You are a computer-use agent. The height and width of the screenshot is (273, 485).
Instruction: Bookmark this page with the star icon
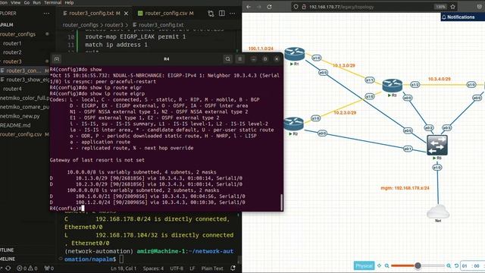pyautogui.click(x=453, y=7)
